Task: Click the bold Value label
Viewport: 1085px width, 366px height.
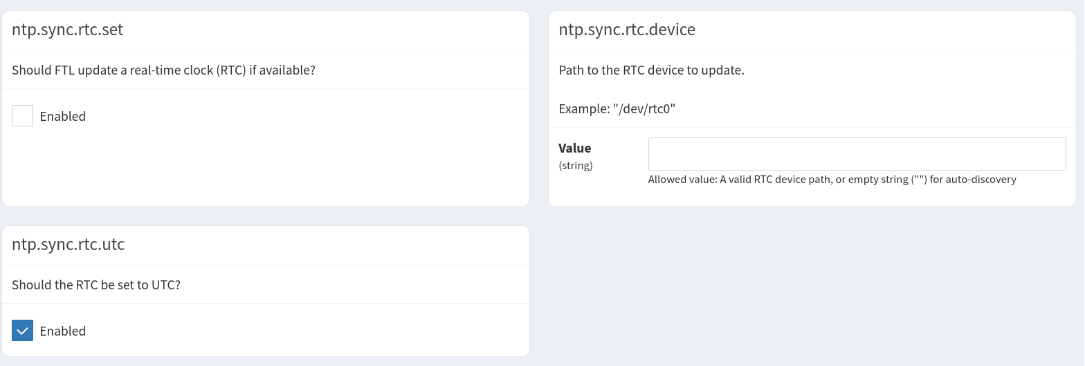Action: click(574, 148)
